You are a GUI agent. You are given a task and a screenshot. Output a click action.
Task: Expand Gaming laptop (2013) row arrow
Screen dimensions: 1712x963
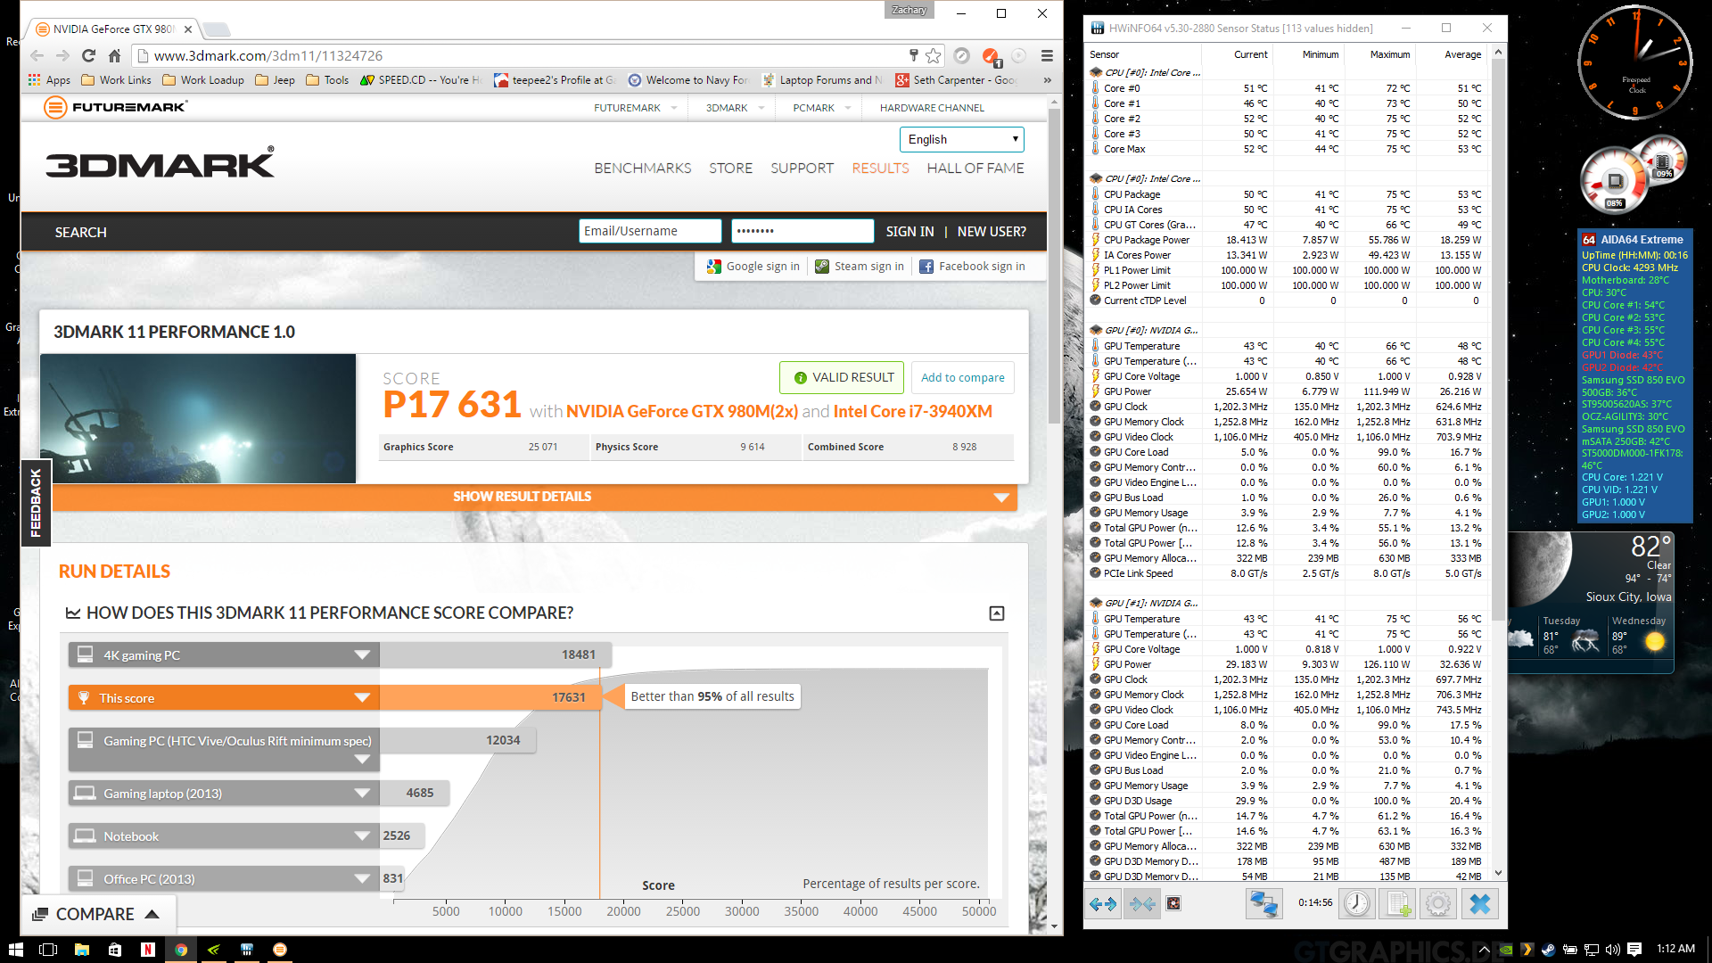click(x=362, y=793)
